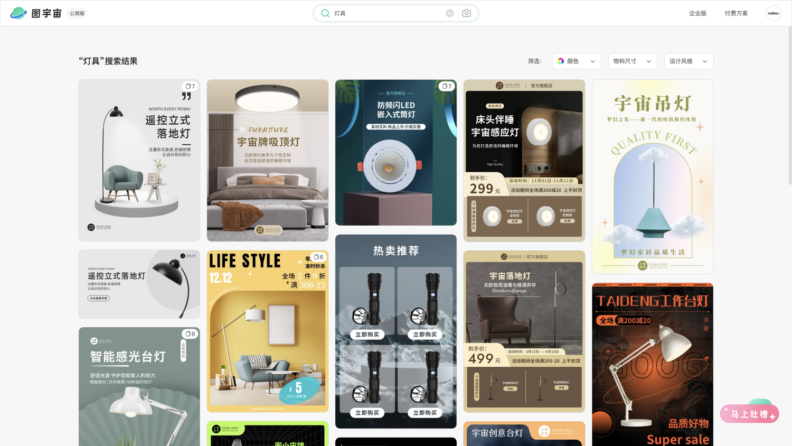Click the 马上吐槽 feedback button
Screen dimensions: 792x446
[749, 414]
